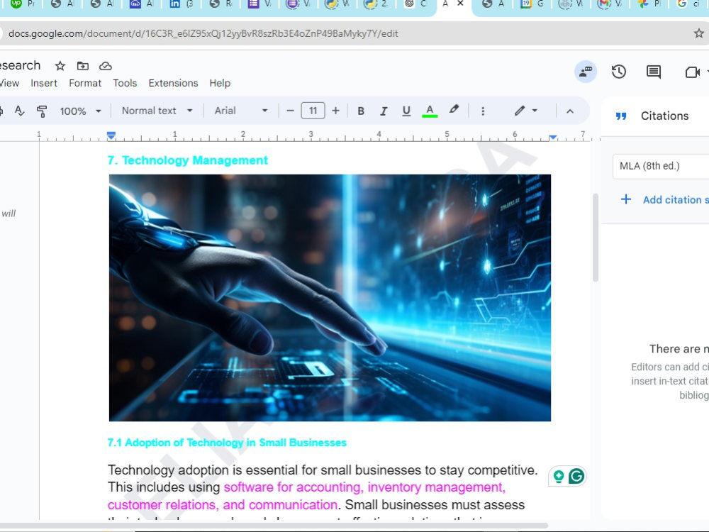This screenshot has width=709, height=532.
Task: Click the document title 'esearch'
Action: (20, 65)
